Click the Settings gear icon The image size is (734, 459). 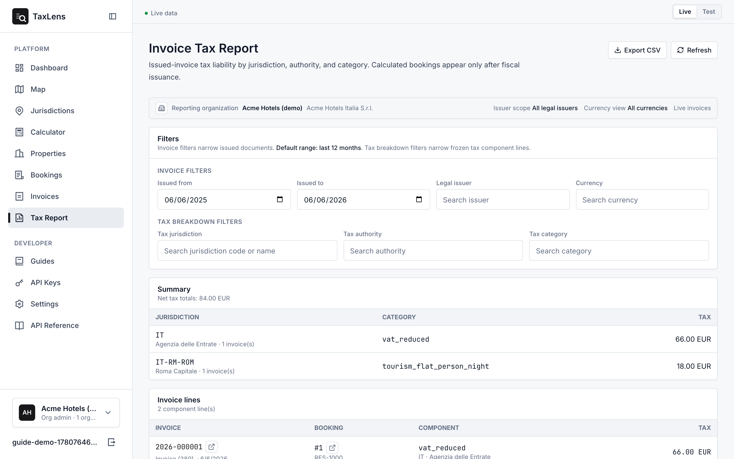pos(19,304)
